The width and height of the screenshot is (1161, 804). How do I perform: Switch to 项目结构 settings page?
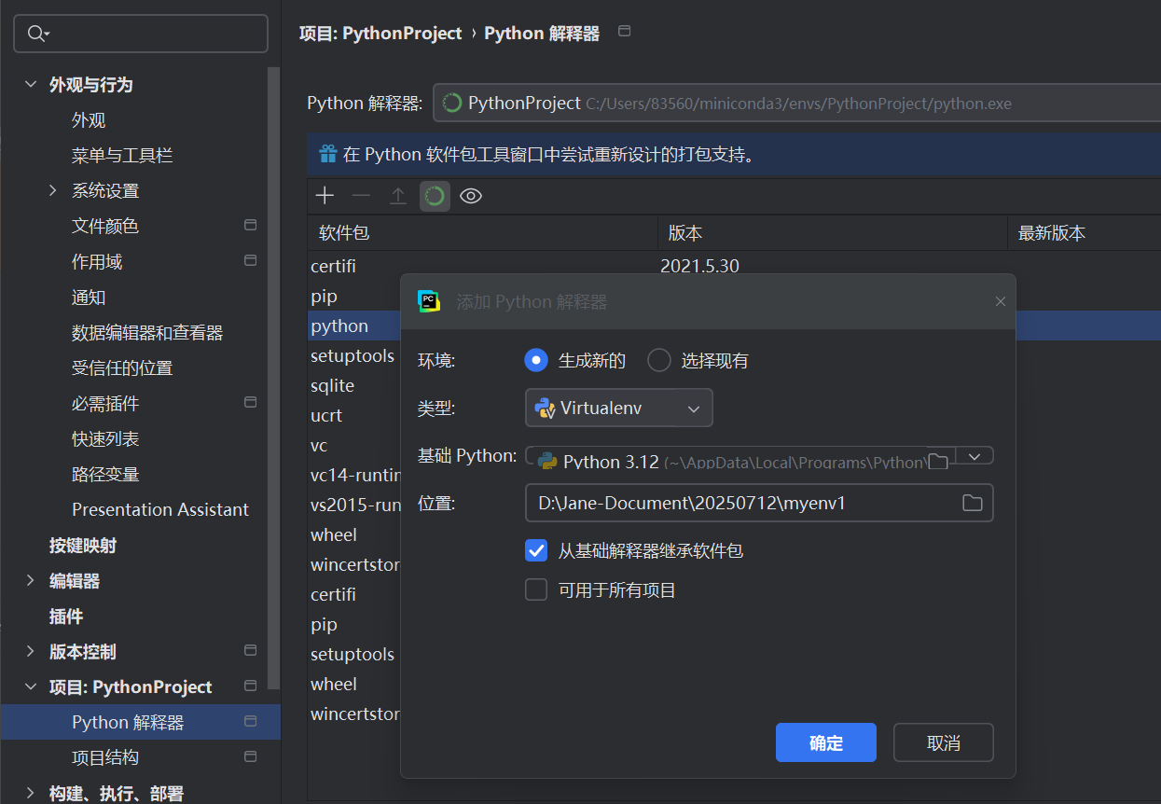click(x=104, y=756)
